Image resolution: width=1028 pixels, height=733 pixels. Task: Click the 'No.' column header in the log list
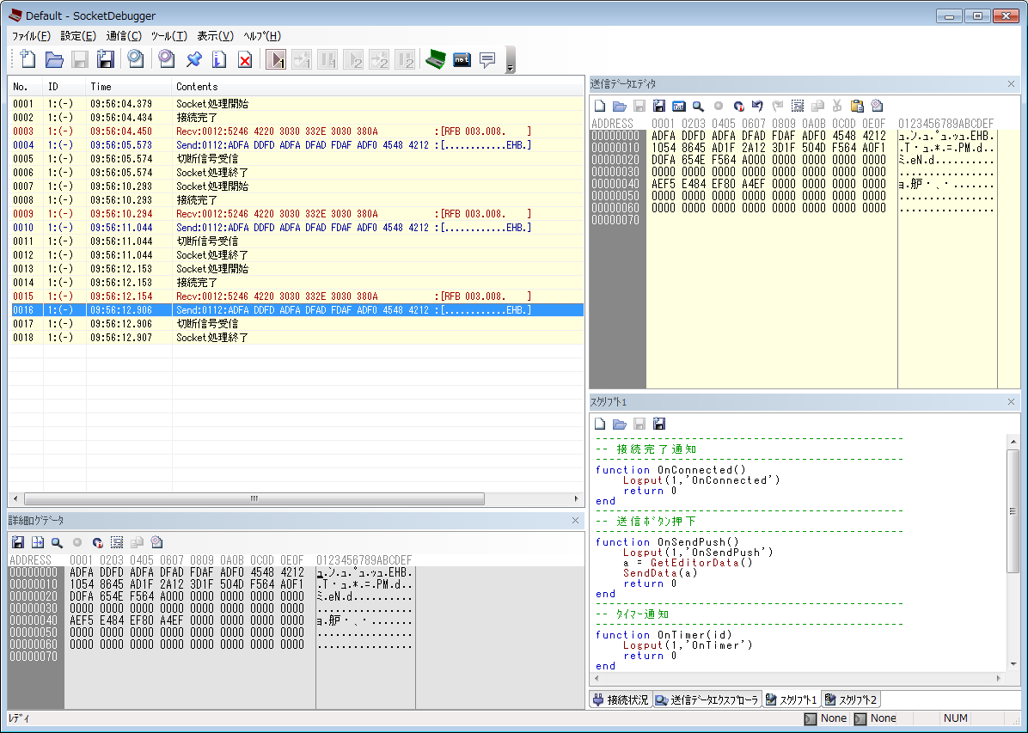pyautogui.click(x=26, y=87)
